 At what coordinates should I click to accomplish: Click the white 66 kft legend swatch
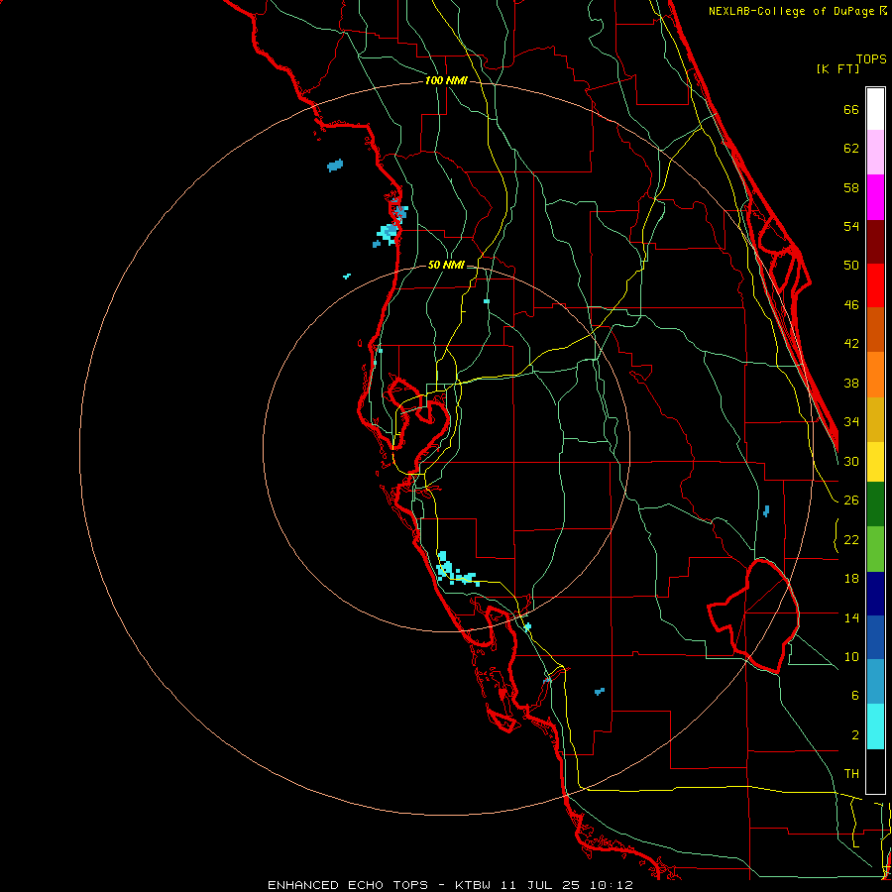click(875, 109)
